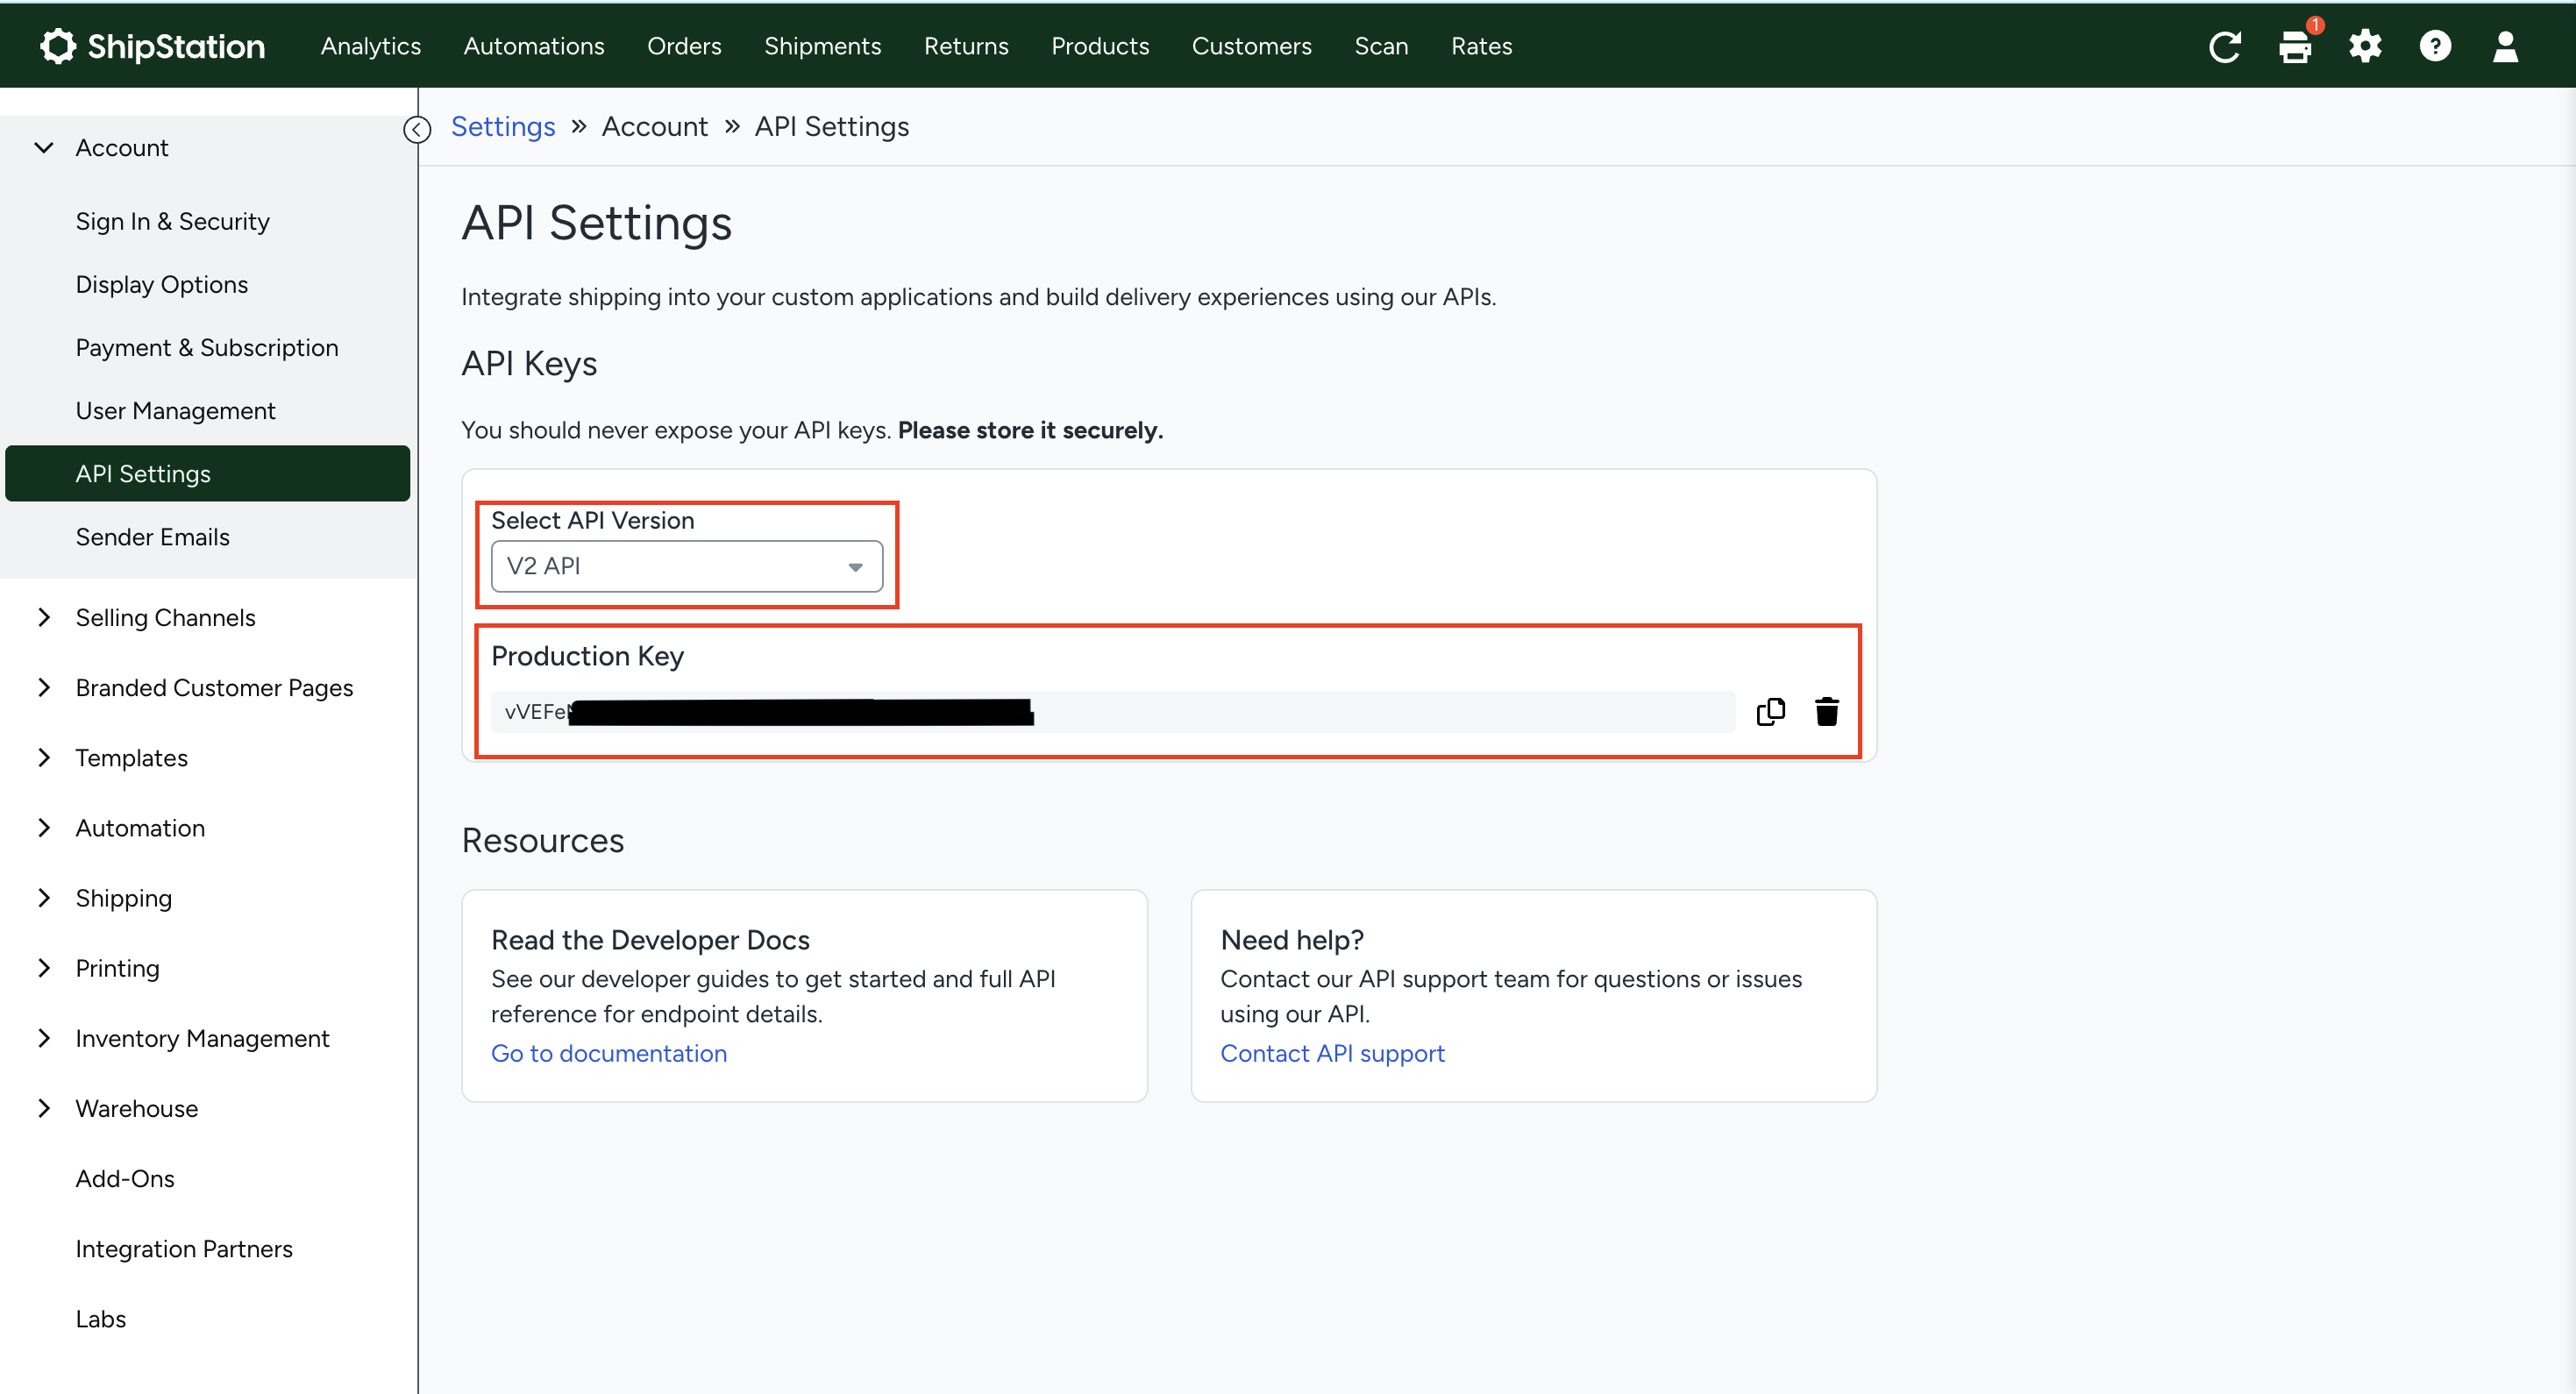Click the Account breadcrumb text
2576x1394 pixels.
[x=655, y=126]
